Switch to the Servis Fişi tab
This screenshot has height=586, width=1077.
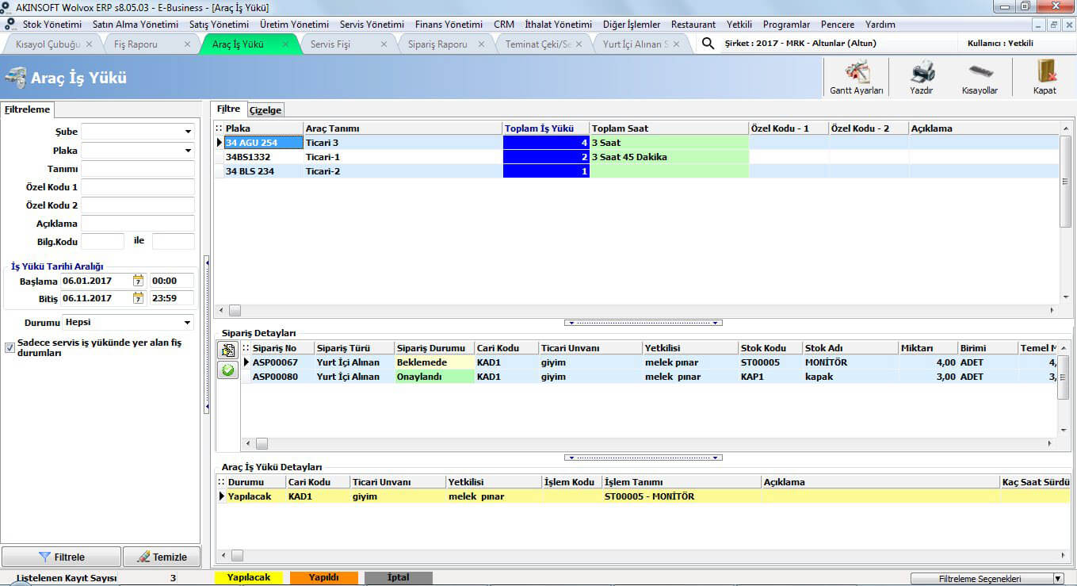point(330,44)
